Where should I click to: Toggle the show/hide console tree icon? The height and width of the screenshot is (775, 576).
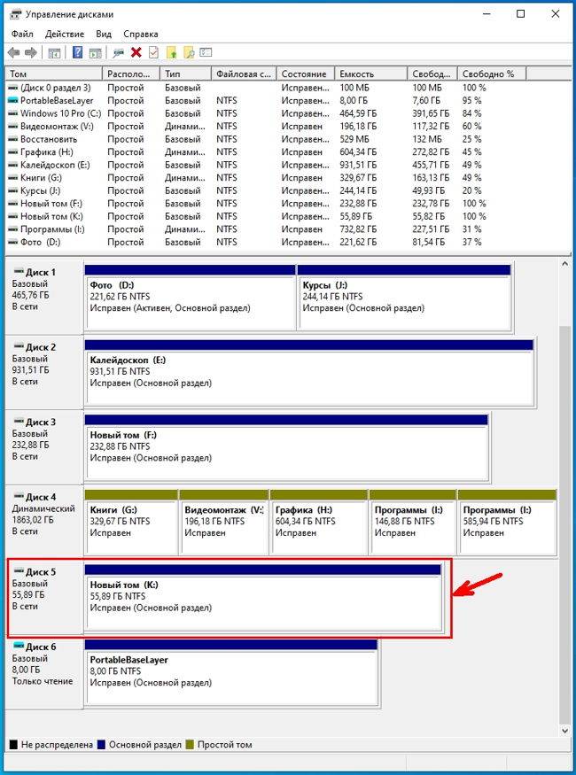pyautogui.click(x=54, y=52)
